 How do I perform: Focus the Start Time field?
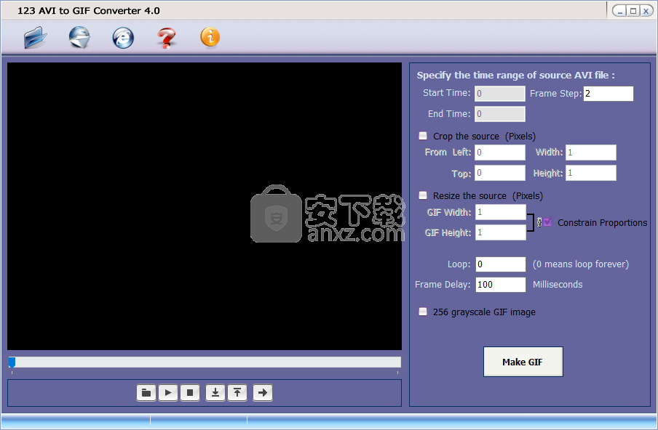point(500,94)
